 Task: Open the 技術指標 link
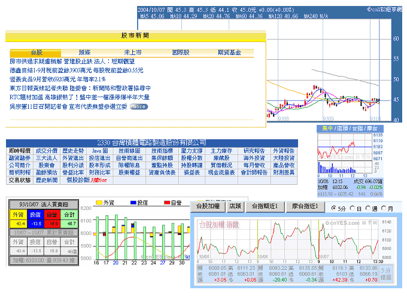(x=162, y=151)
